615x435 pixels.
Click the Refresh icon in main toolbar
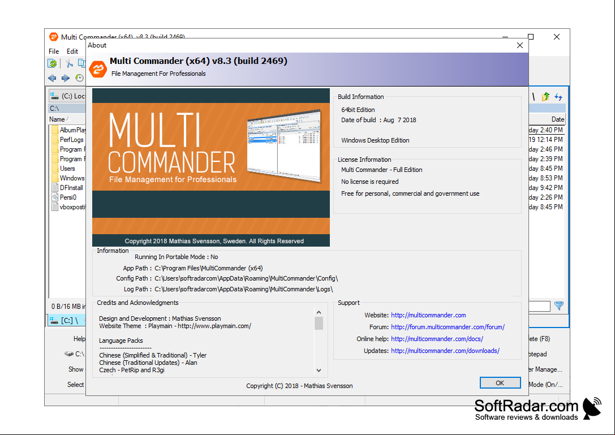pyautogui.click(x=52, y=63)
